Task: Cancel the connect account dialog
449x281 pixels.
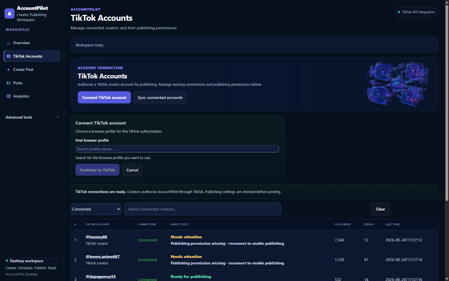Action: click(132, 170)
